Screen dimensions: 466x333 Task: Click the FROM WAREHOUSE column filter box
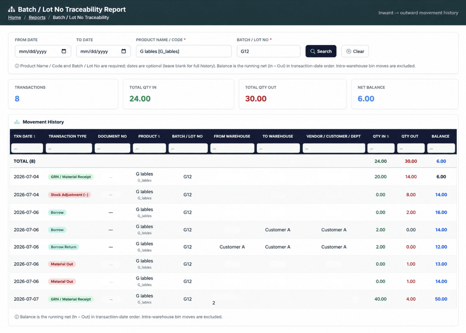232,148
